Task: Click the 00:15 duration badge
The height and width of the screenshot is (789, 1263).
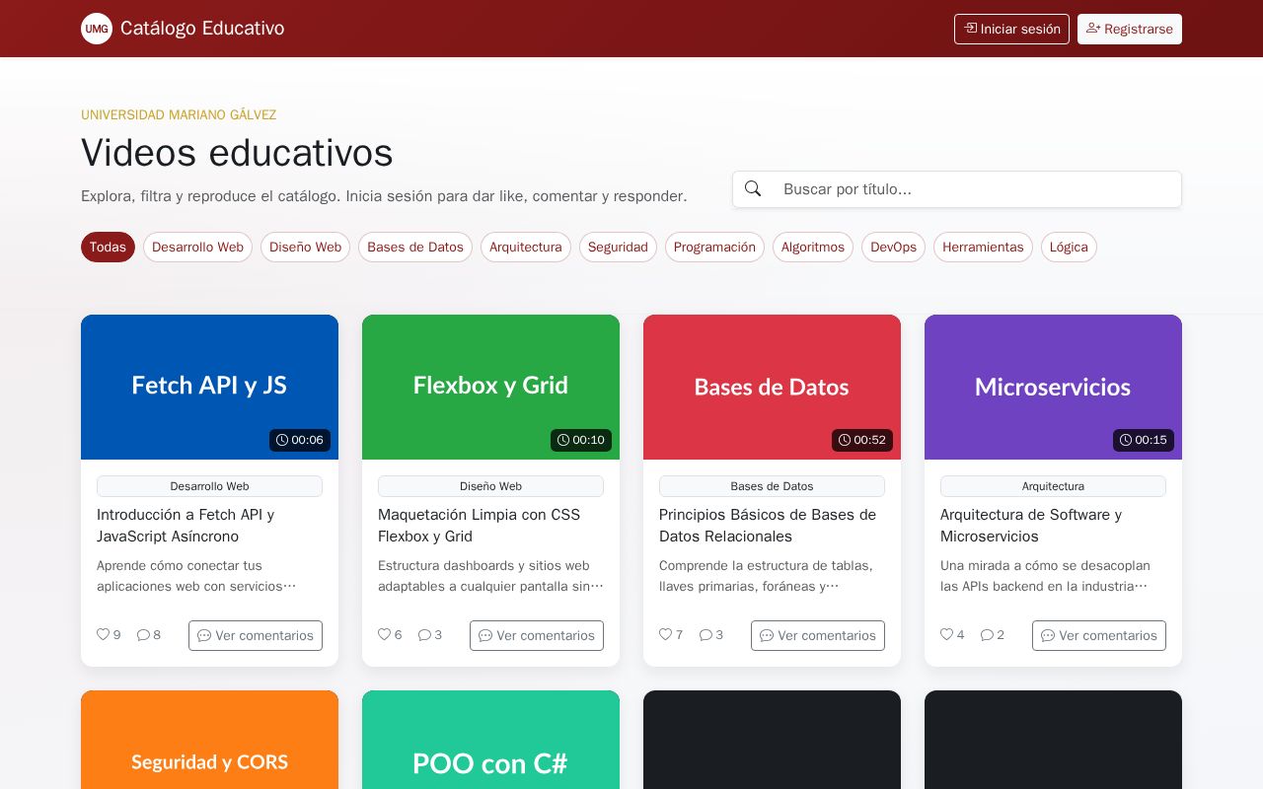Action: pos(1144,440)
